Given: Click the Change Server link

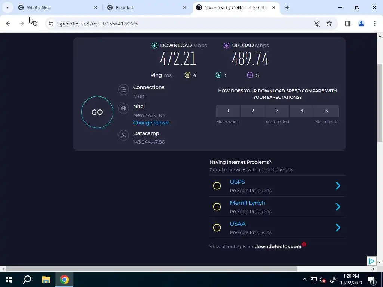Looking at the screenshot, I should (151, 123).
